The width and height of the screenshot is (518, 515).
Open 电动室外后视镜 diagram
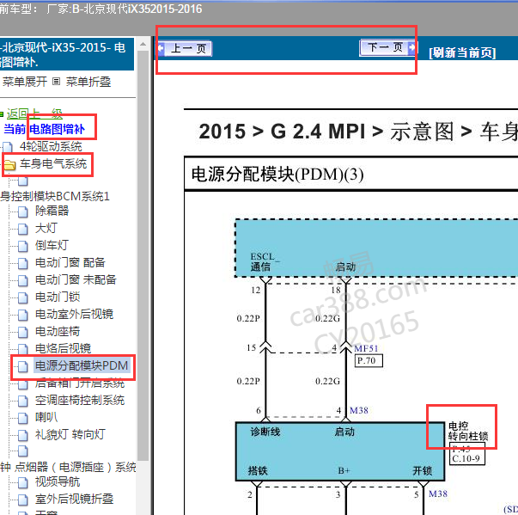click(74, 314)
